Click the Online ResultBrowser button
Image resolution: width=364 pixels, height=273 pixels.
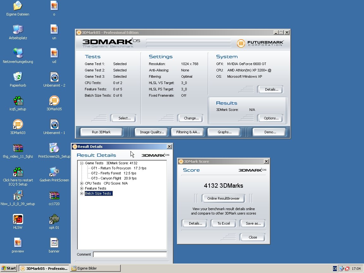coord(223,198)
